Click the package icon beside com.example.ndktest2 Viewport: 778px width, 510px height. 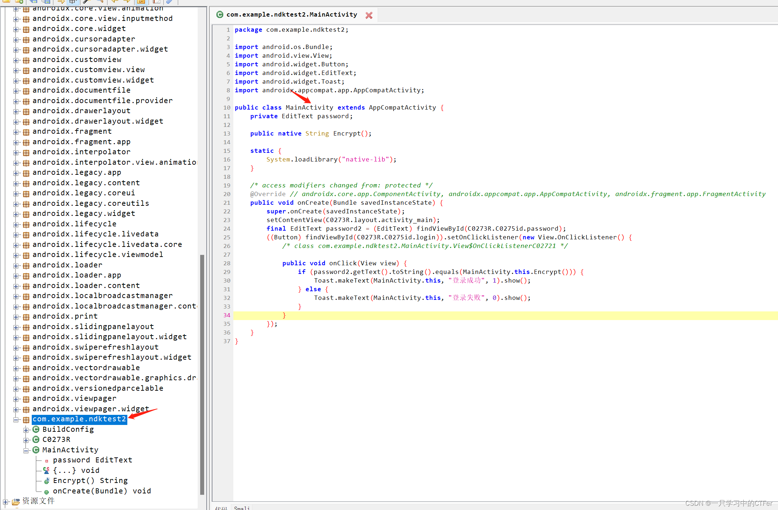tap(26, 420)
